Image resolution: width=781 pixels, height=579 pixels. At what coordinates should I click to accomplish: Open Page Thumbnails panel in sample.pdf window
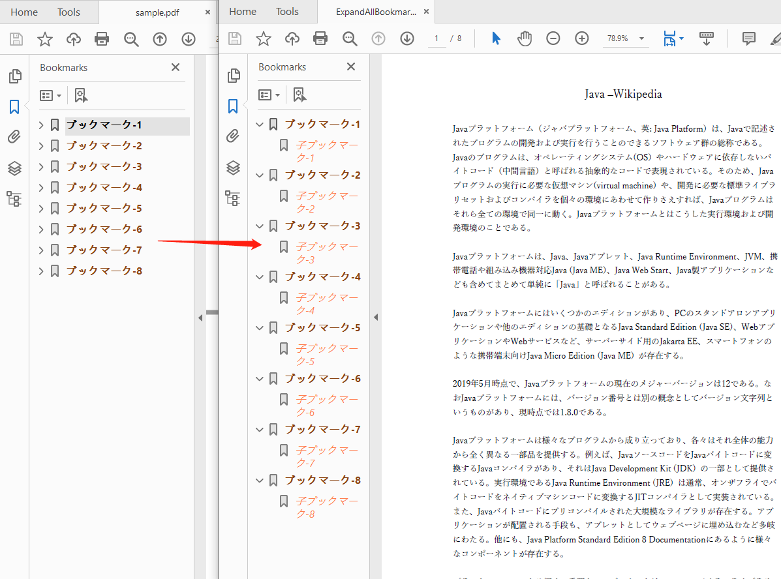pos(15,76)
